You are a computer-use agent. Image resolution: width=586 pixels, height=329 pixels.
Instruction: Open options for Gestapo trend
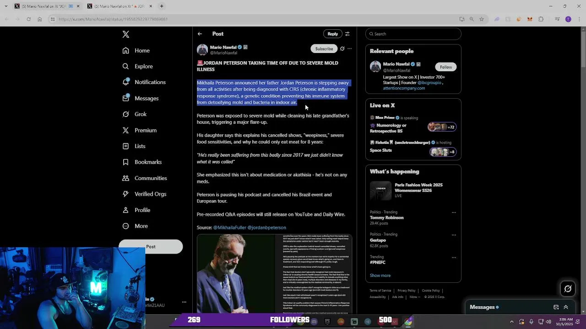pyautogui.click(x=454, y=235)
